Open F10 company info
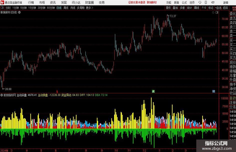Image resolution: width=236 pixels, height=152 pixels. [x=204, y=8]
